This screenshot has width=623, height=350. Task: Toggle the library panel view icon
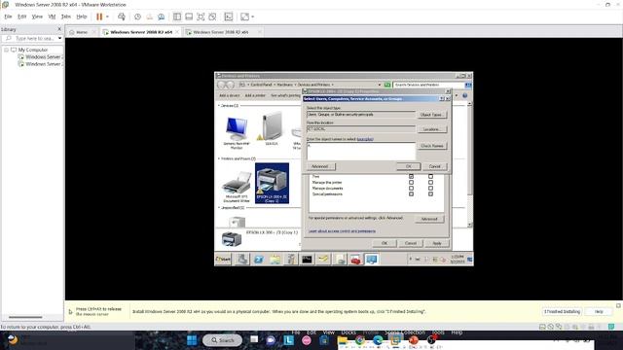177,17
